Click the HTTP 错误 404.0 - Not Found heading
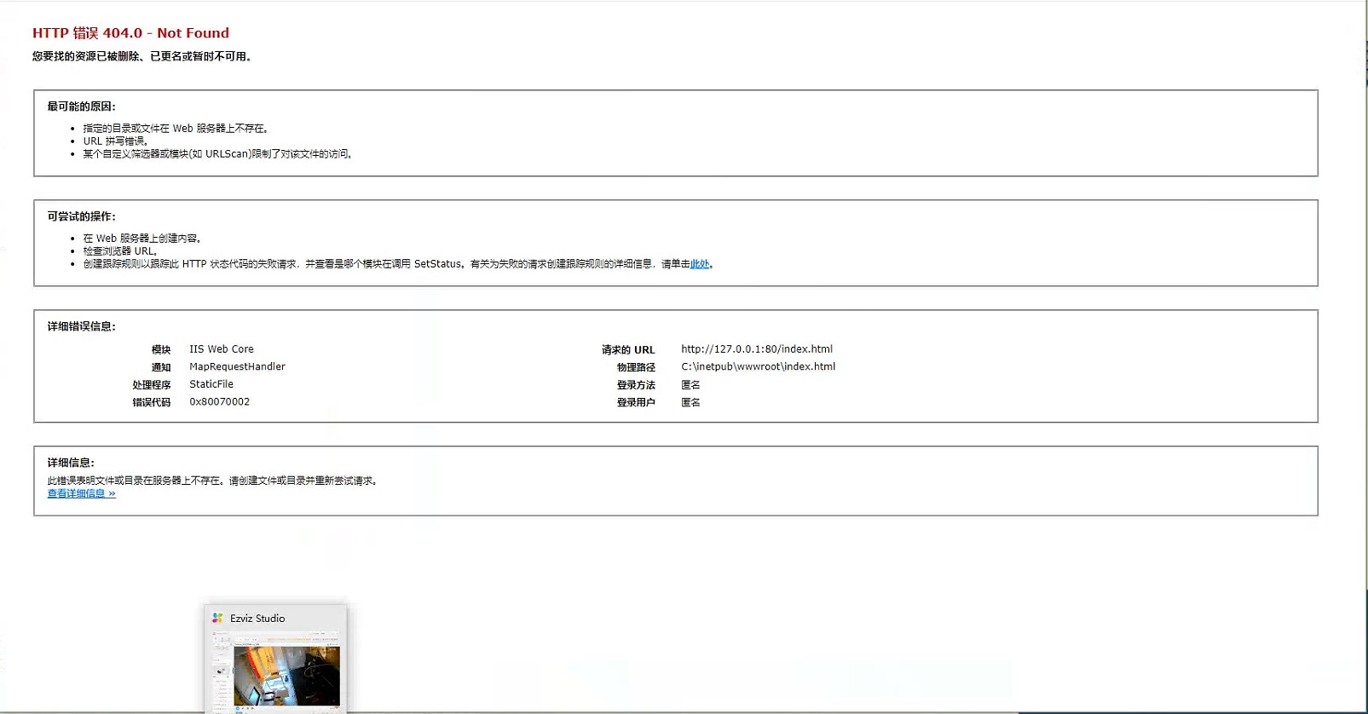The height and width of the screenshot is (714, 1368). (x=130, y=33)
